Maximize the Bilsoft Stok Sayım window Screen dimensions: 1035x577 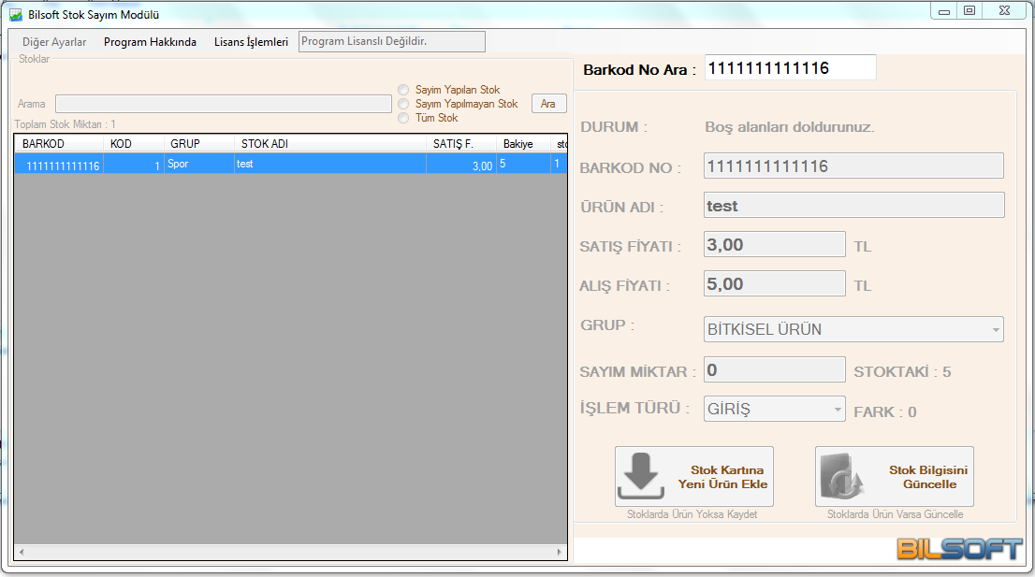tap(969, 11)
